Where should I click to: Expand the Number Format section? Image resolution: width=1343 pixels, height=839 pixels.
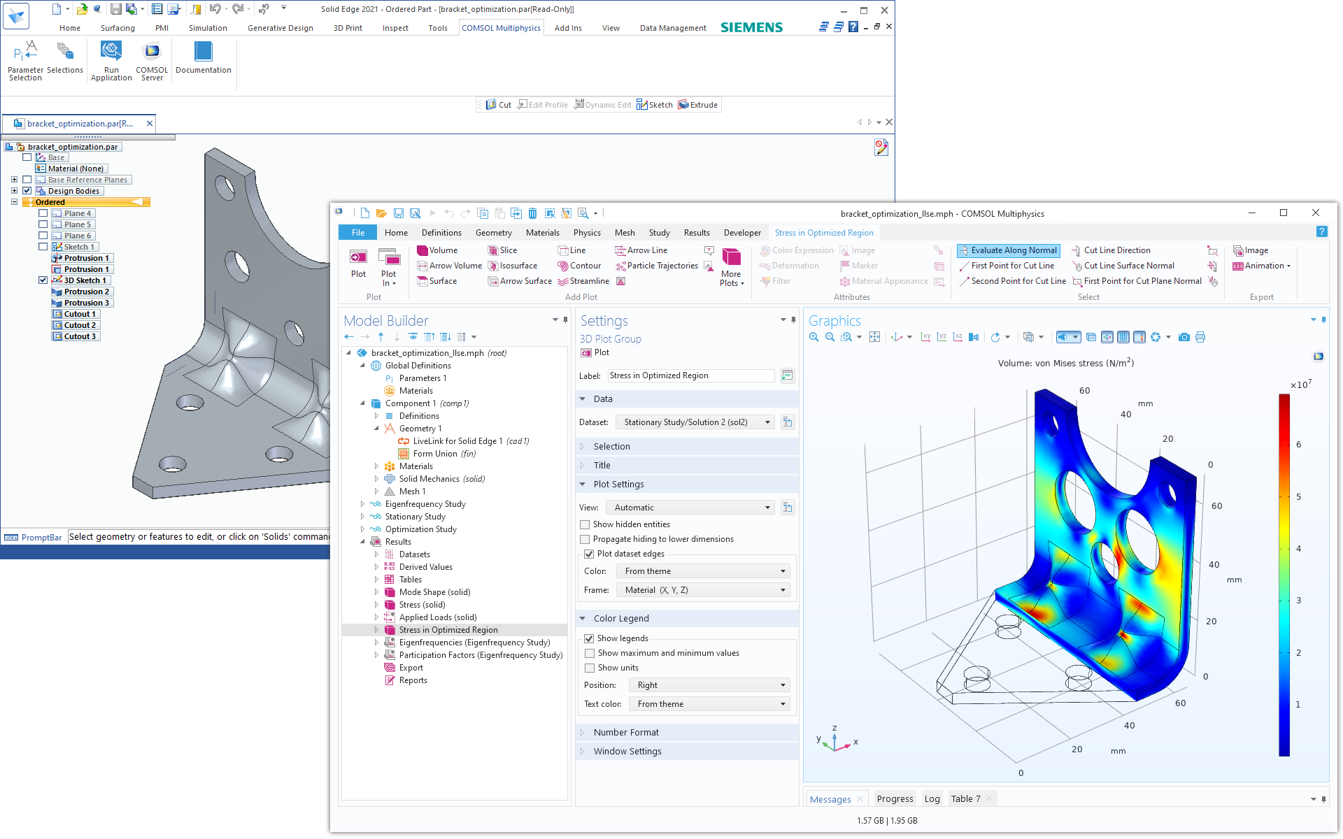tap(626, 733)
